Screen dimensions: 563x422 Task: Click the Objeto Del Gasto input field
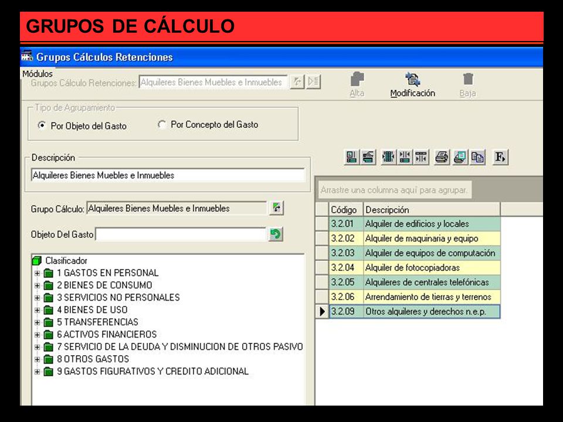pyautogui.click(x=181, y=234)
